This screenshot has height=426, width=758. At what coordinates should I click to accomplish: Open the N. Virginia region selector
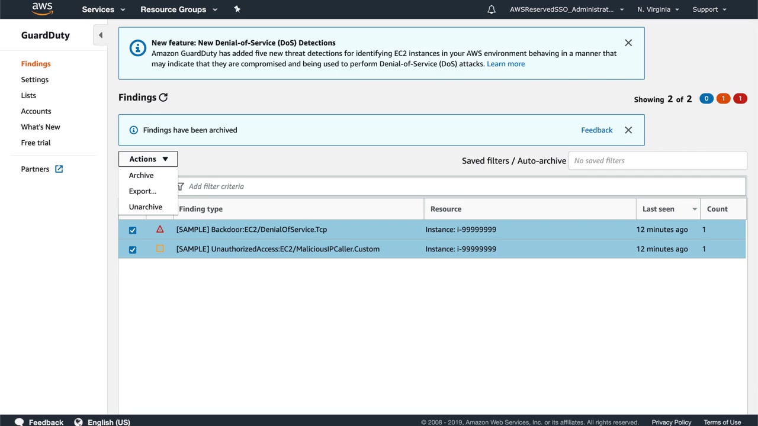click(x=658, y=9)
